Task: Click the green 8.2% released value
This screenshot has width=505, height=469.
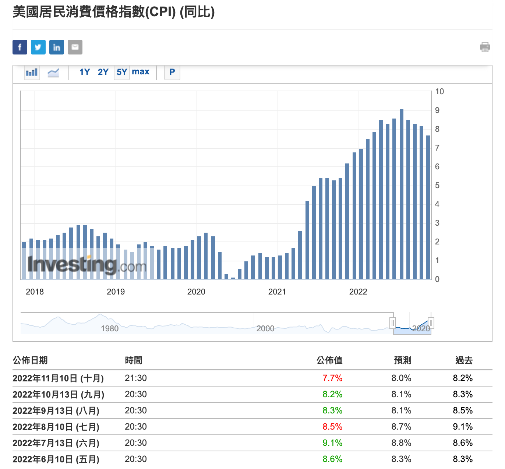Action: [332, 394]
